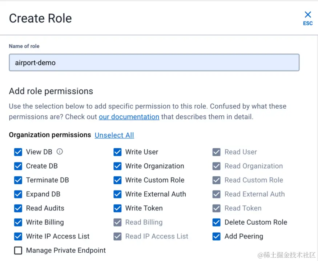This screenshot has height=261, width=318.
Task: Uncheck the View DB checkbox
Action: [18, 152]
